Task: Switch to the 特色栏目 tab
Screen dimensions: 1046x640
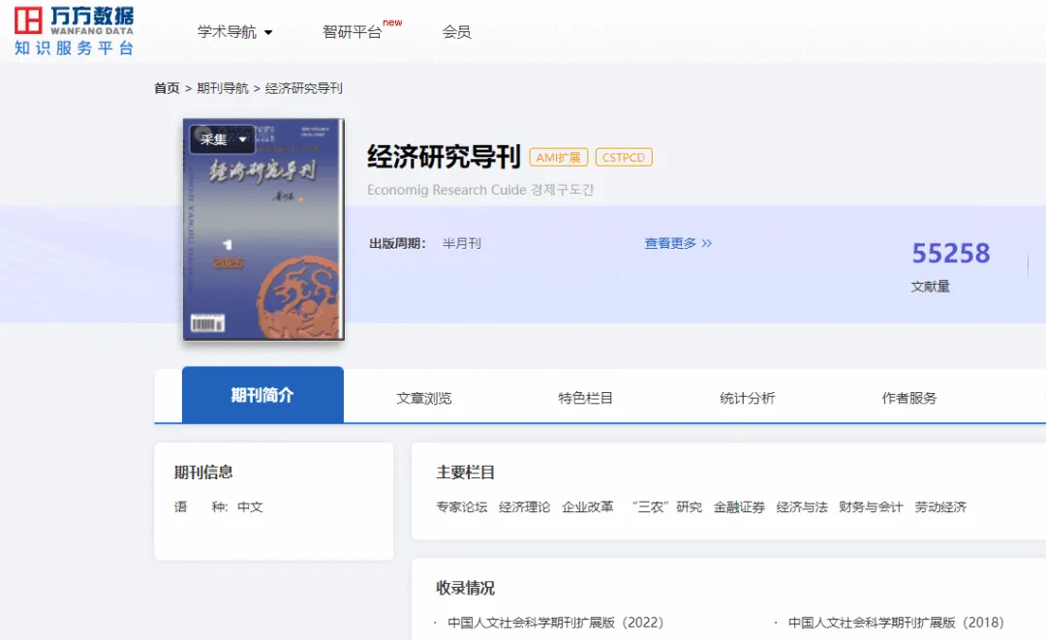Action: click(586, 398)
